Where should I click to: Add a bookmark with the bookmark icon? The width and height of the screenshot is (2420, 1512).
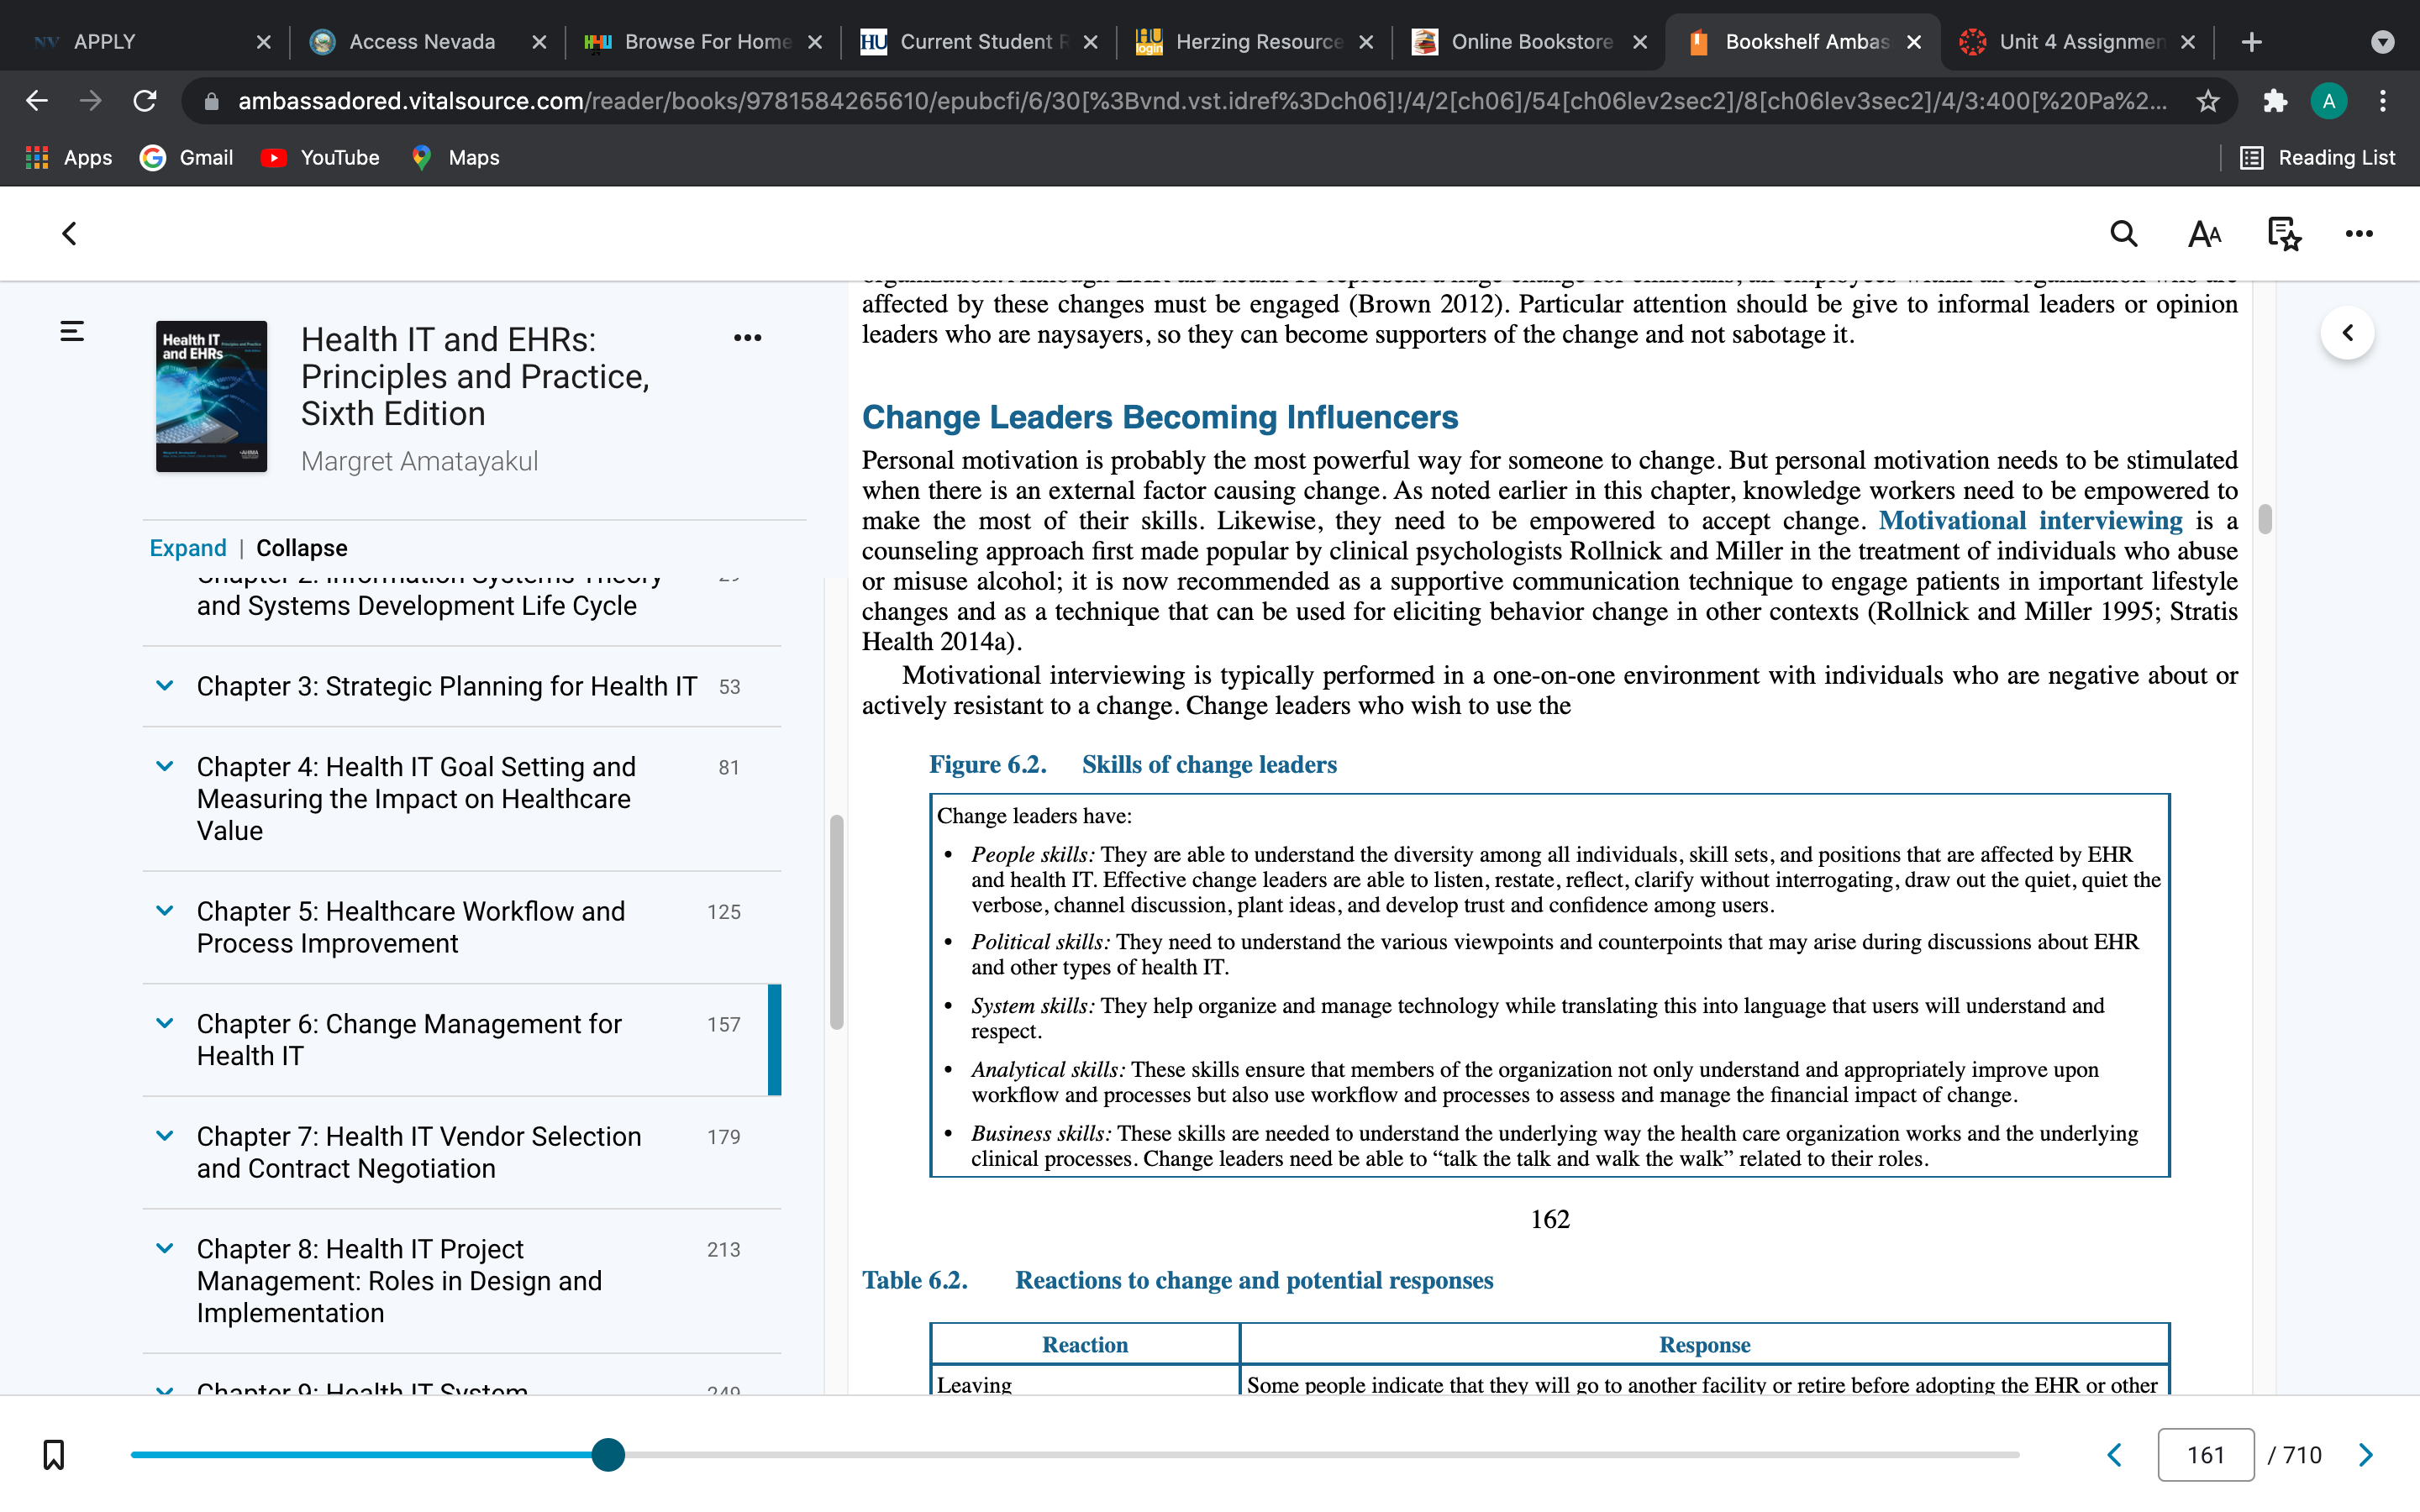[x=54, y=1455]
